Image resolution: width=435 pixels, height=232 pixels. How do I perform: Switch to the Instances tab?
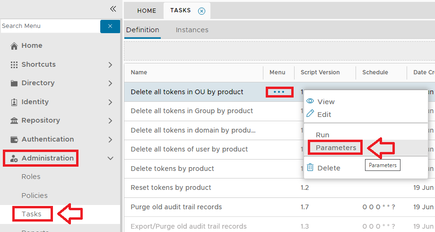(x=192, y=30)
